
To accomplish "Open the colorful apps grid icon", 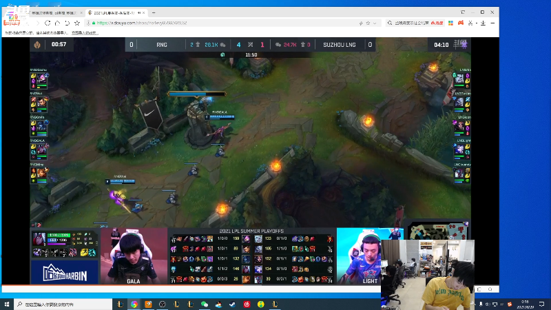I will point(451,23).
